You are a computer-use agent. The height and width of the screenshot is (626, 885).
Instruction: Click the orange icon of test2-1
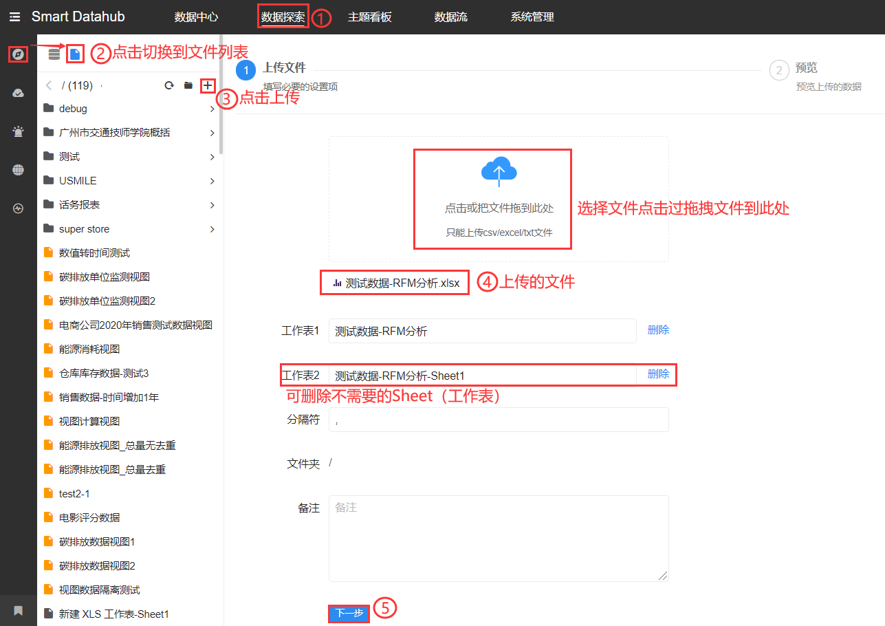click(48, 493)
